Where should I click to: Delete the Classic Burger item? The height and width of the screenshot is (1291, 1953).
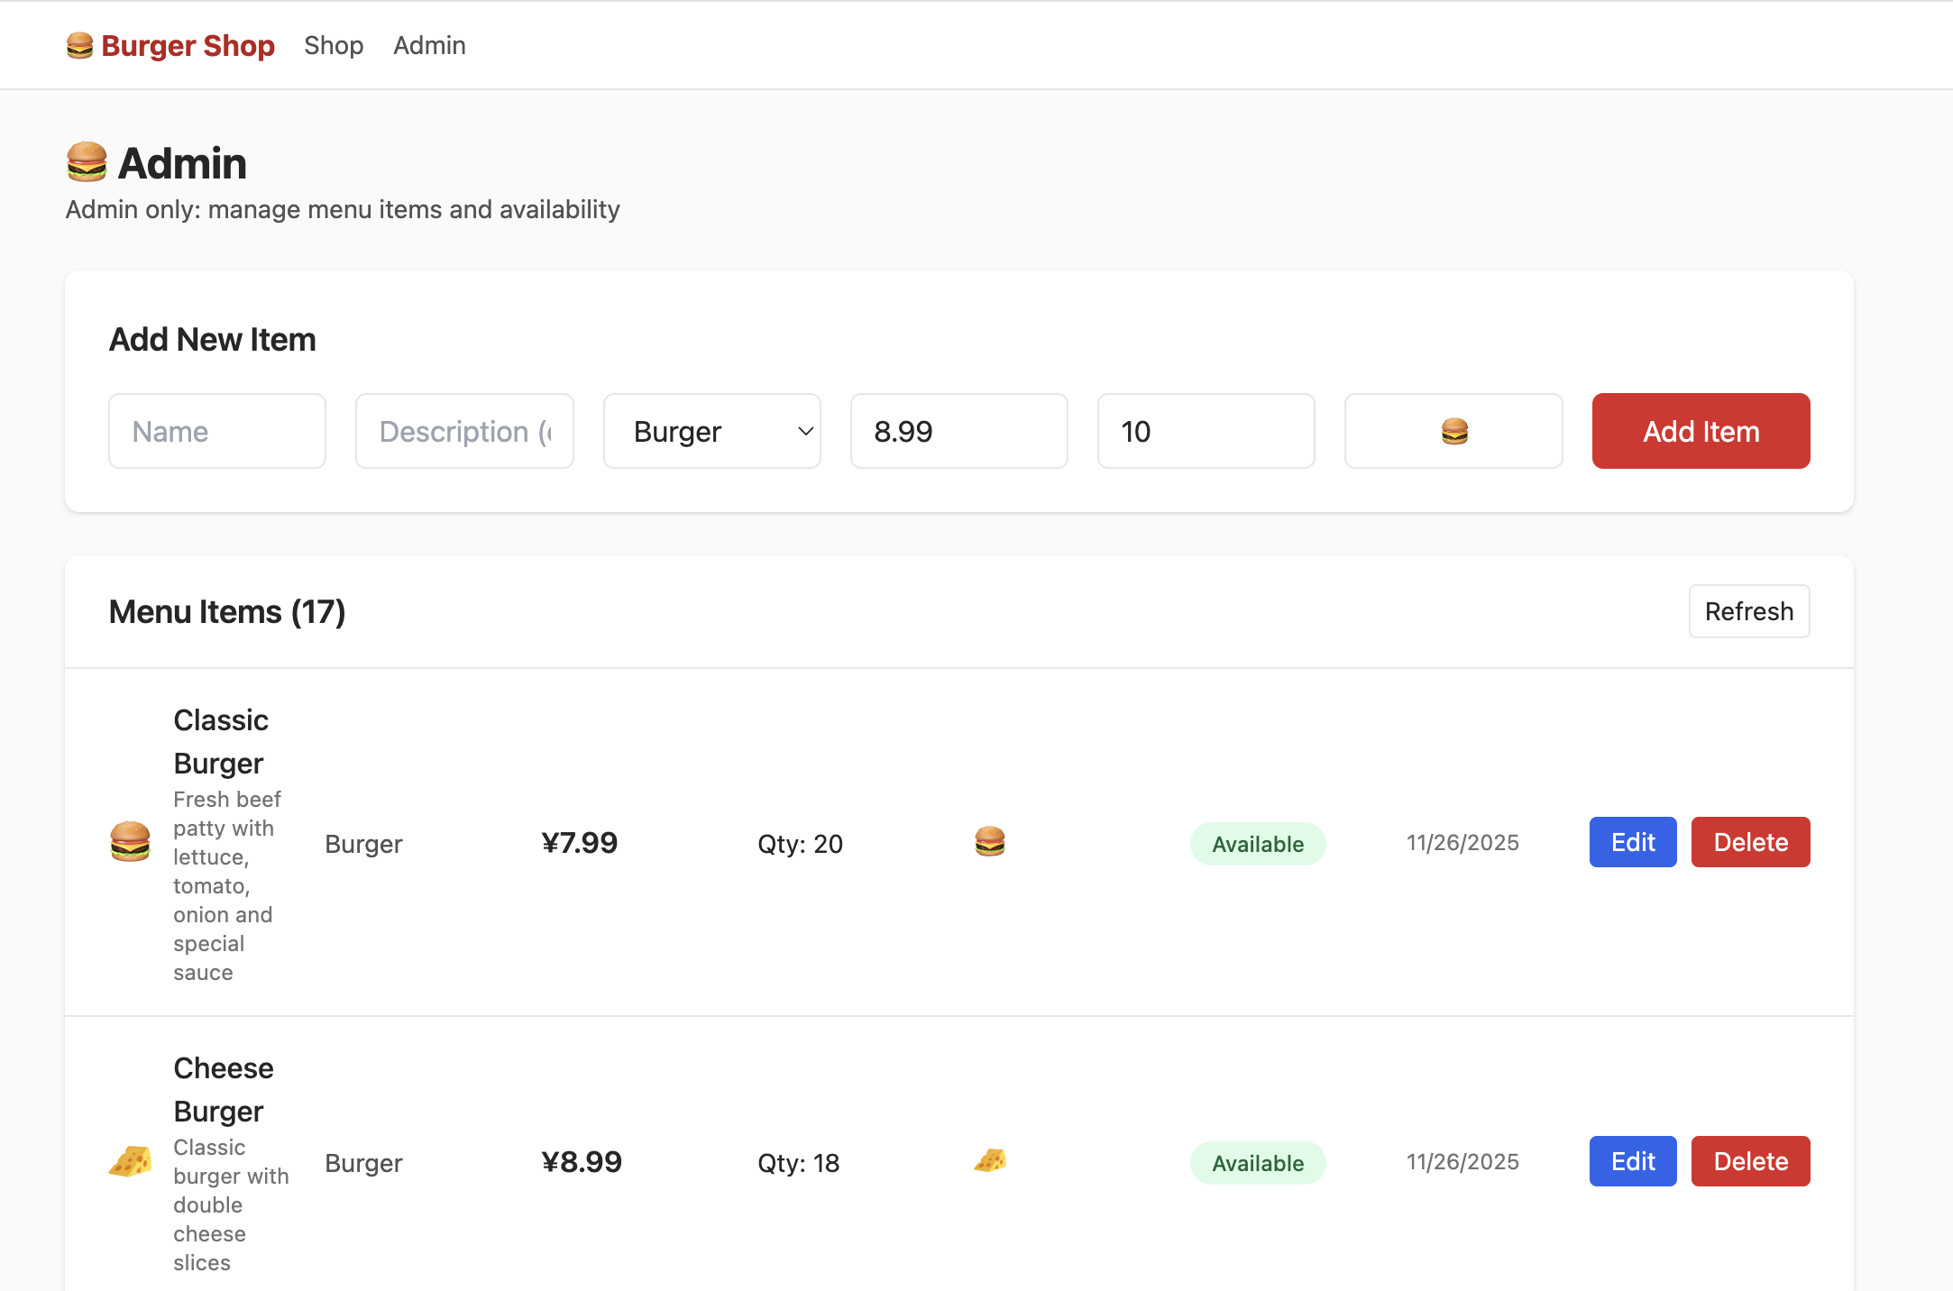(1750, 842)
